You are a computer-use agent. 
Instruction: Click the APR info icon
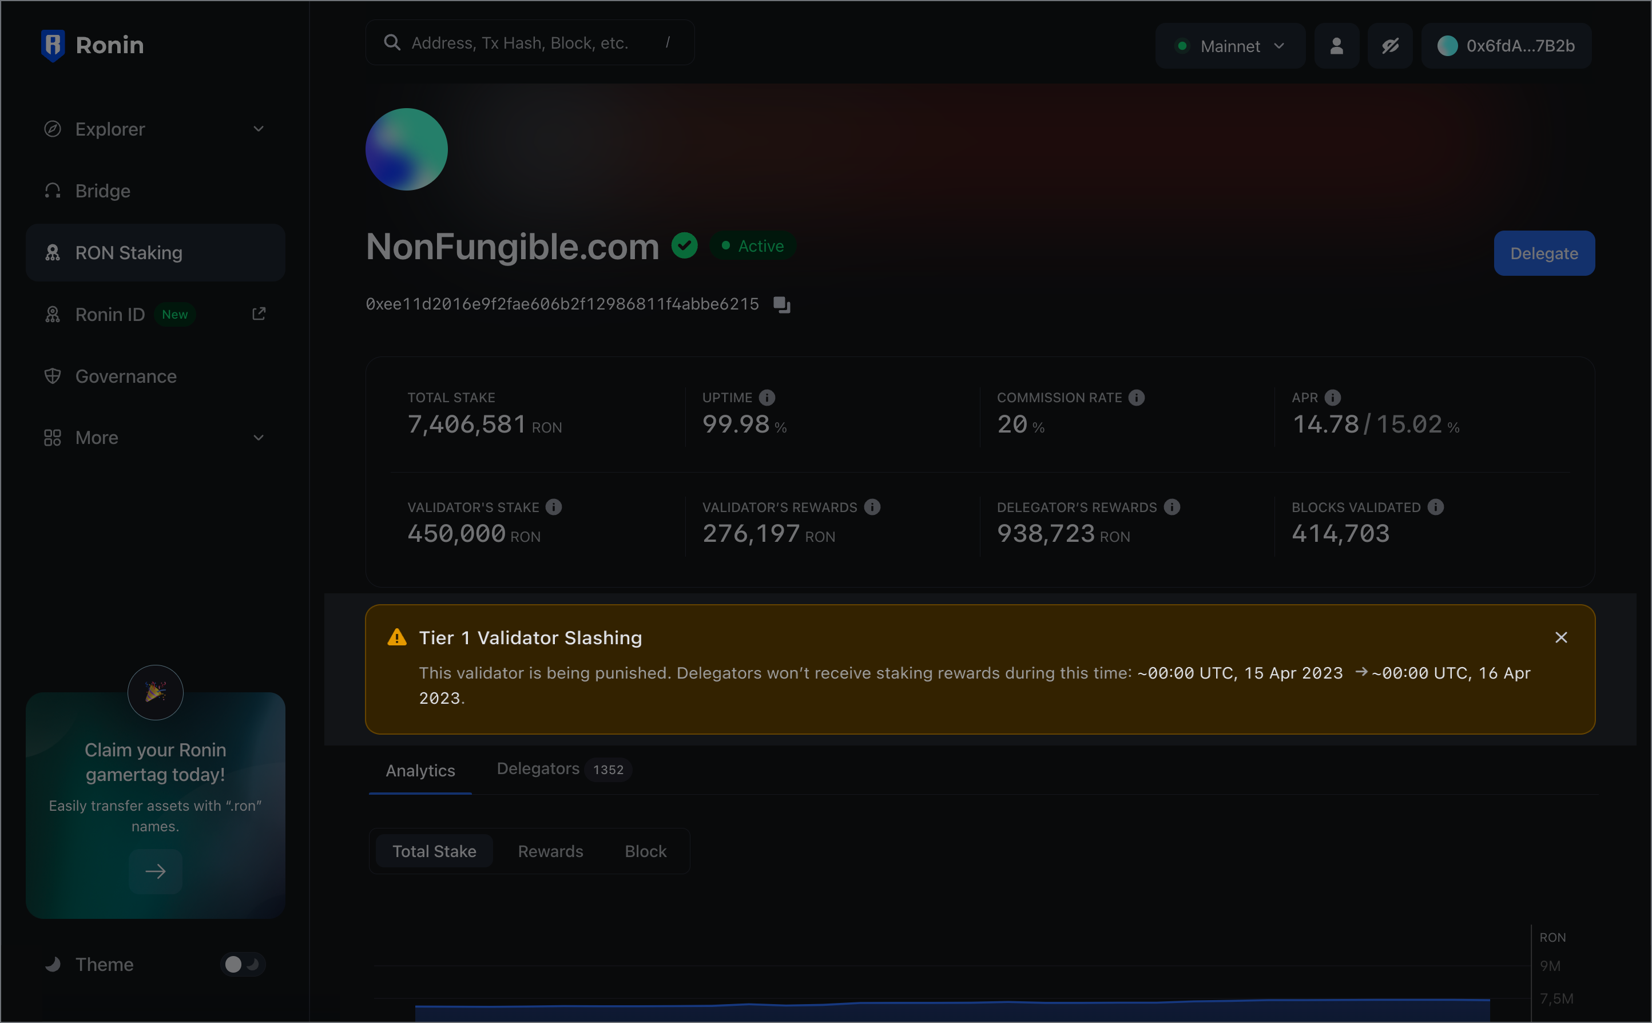click(1332, 398)
